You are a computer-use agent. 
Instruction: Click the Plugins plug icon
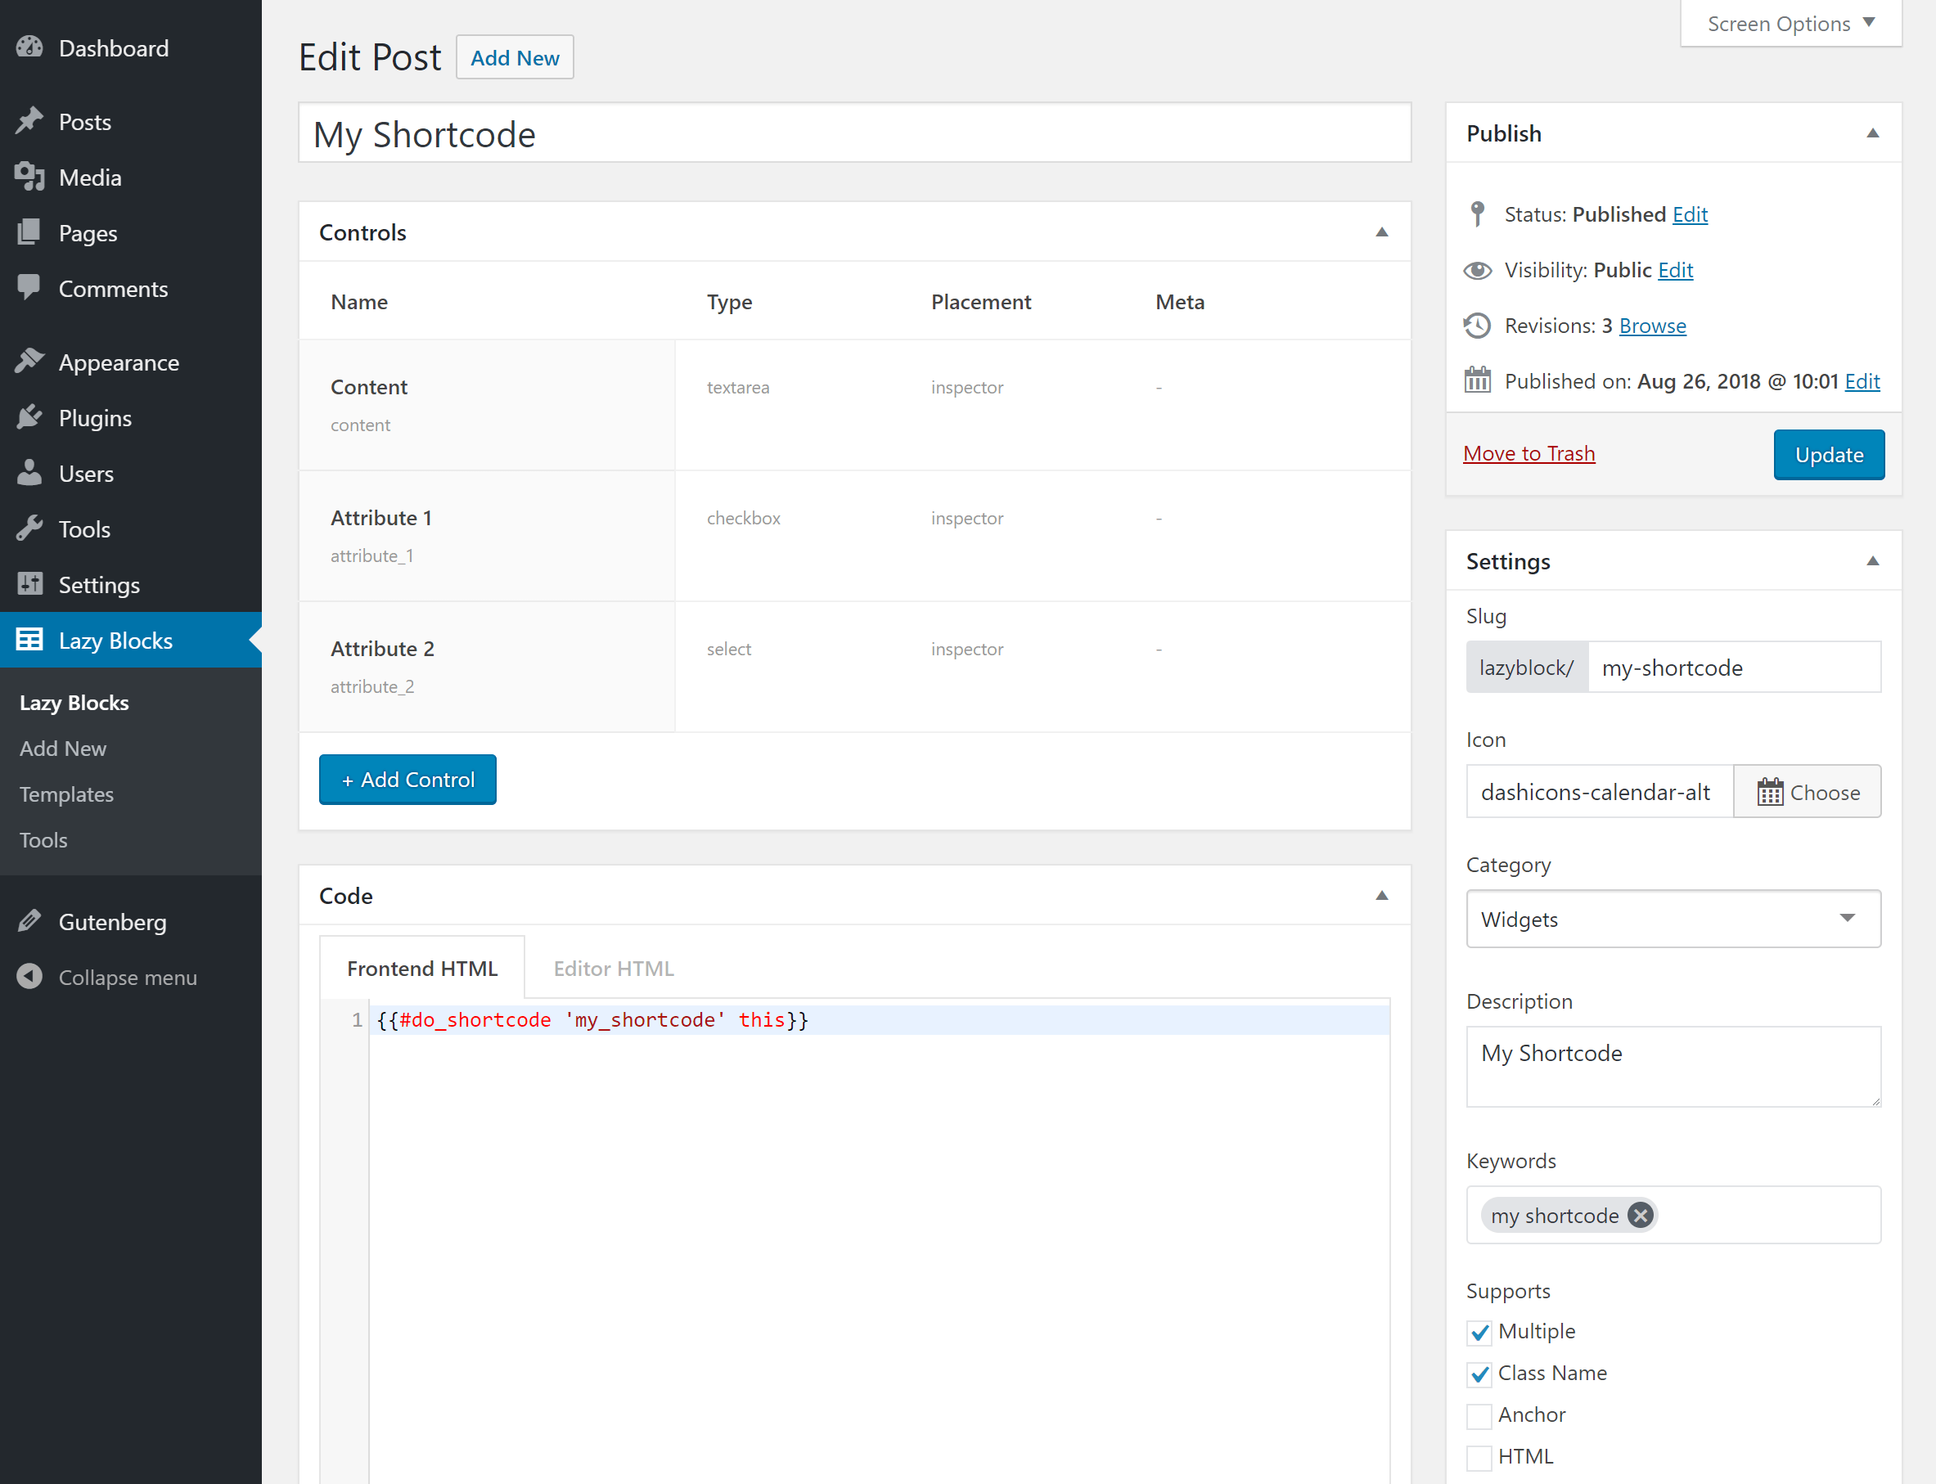[29, 417]
